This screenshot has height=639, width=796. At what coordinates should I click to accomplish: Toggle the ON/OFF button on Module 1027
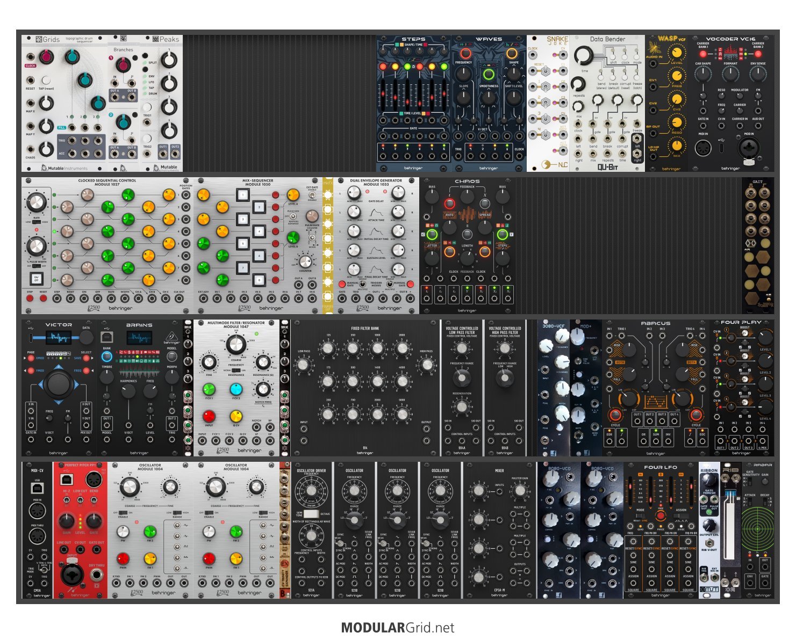pos(37,279)
